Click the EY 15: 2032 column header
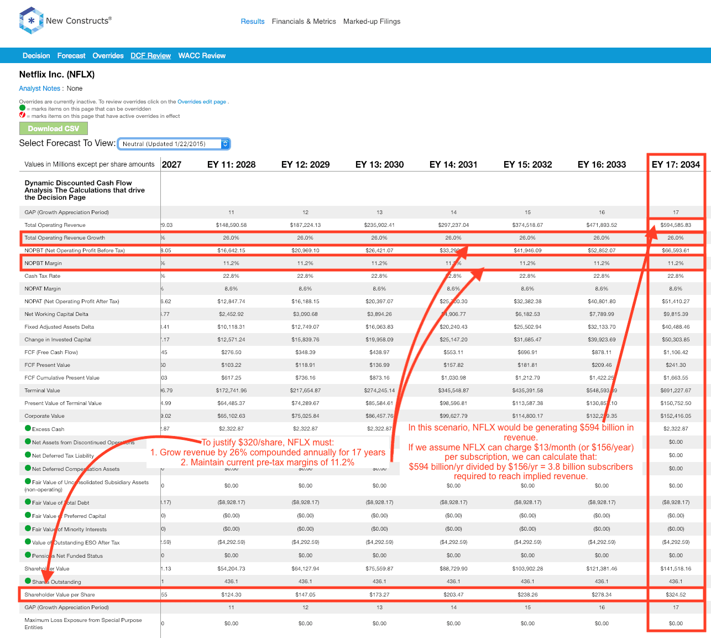This screenshot has width=711, height=638. tap(527, 164)
